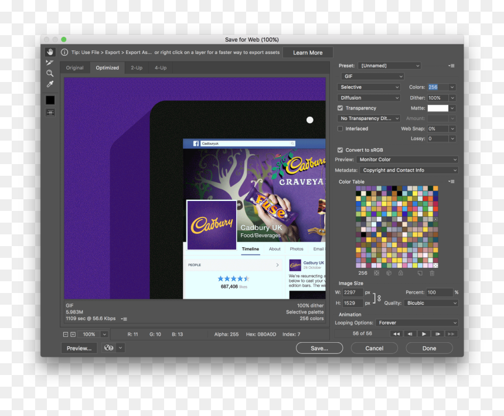Viewport: 504px width, 416px height.
Task: Click the Colors value field
Action: (x=438, y=87)
